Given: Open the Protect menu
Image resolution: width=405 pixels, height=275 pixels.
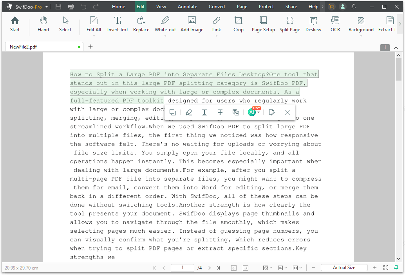Looking at the screenshot, I should [266, 7].
